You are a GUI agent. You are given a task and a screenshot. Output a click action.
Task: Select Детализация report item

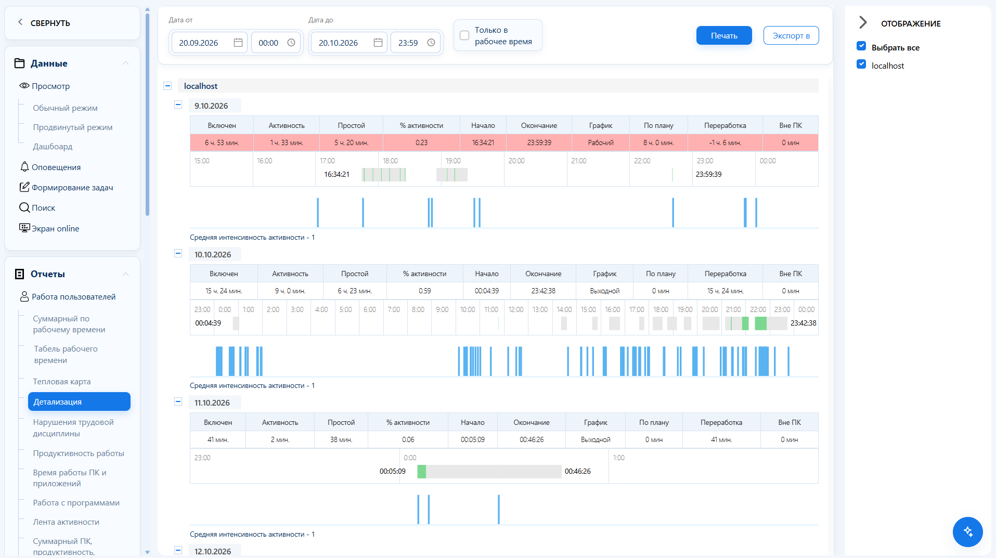pyautogui.click(x=79, y=401)
